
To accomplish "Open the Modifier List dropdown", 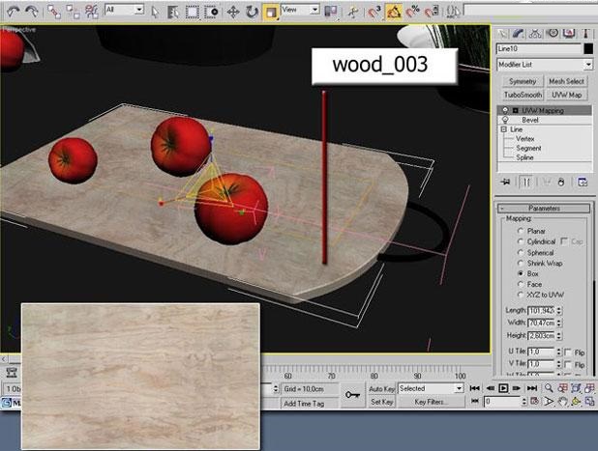I will point(545,65).
